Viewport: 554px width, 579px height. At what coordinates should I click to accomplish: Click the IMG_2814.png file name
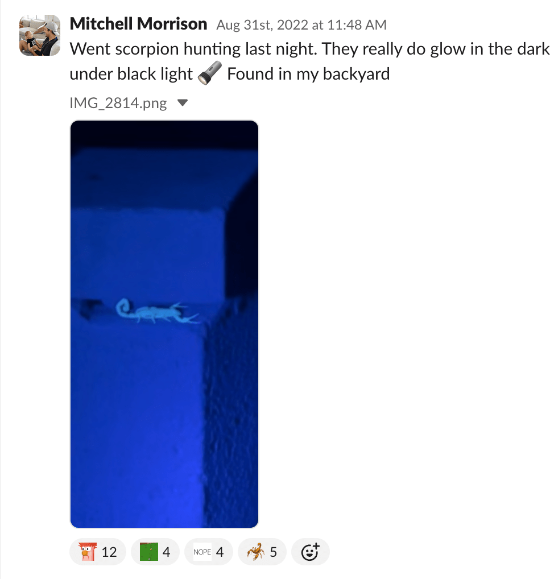click(x=118, y=102)
